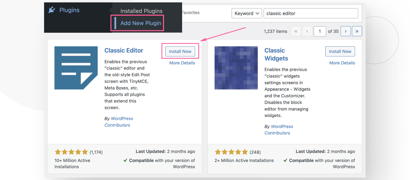Click the plugin search input field
This screenshot has height=180, width=410.
click(x=311, y=13)
